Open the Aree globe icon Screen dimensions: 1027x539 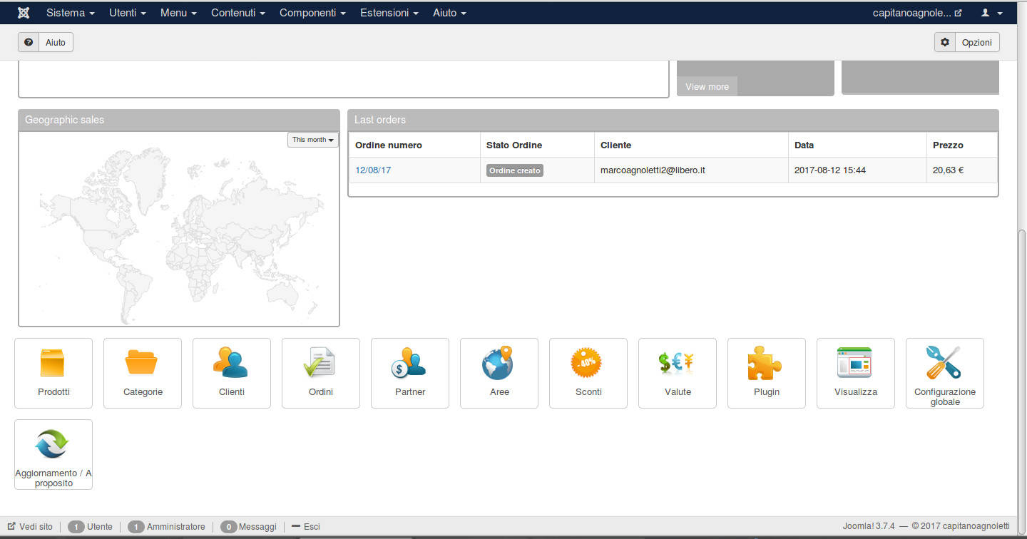499,364
